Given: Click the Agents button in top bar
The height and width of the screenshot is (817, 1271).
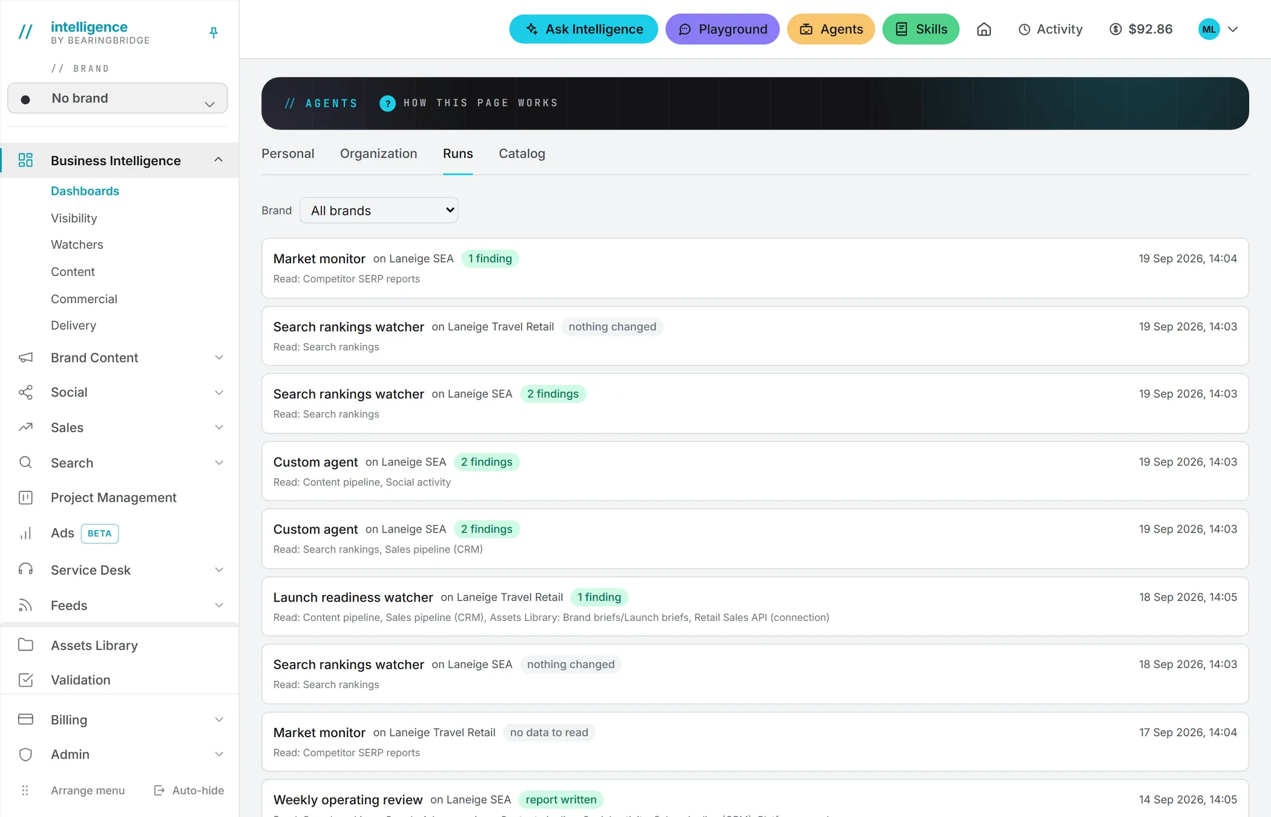Looking at the screenshot, I should pos(830,29).
